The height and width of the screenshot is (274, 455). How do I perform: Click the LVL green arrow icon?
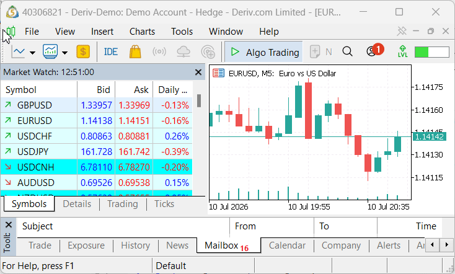[x=402, y=51]
